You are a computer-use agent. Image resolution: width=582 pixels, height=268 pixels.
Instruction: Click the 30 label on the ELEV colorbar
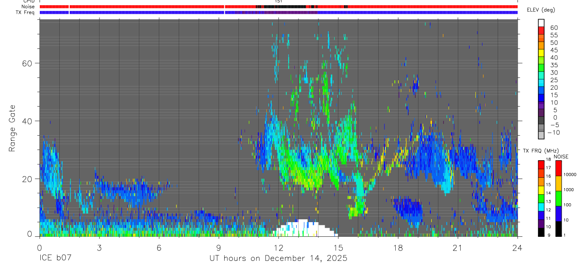click(554, 72)
